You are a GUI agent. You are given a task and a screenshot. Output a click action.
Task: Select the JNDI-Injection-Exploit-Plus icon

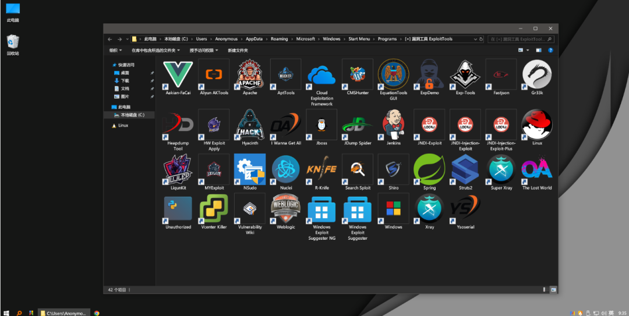pyautogui.click(x=501, y=125)
